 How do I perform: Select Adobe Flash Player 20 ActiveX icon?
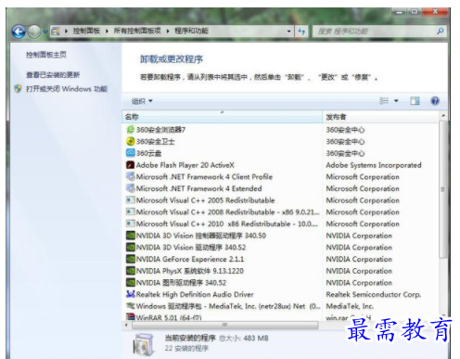click(131, 165)
